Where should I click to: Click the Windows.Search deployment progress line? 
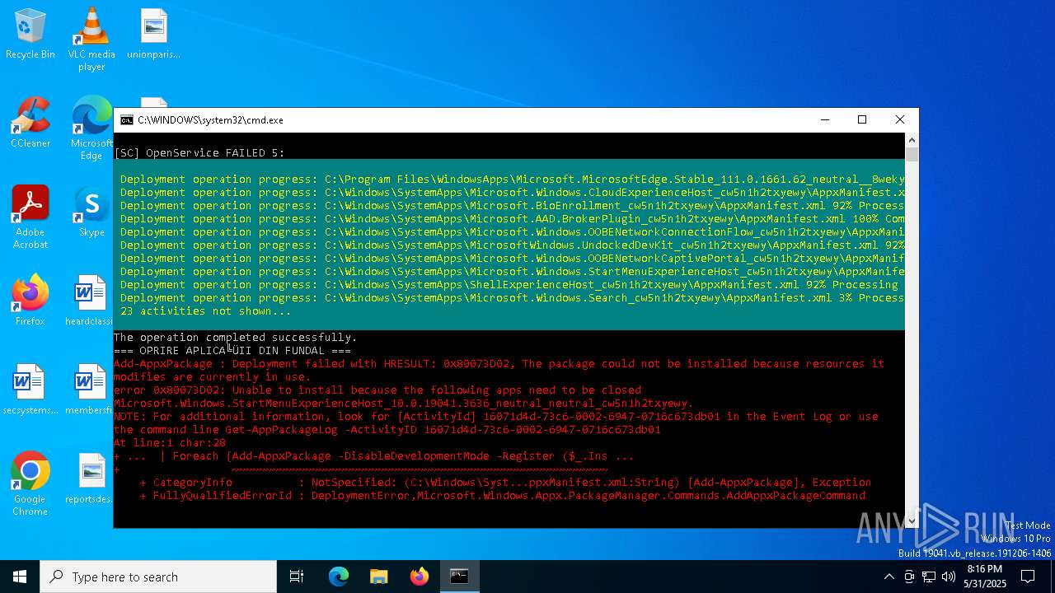click(512, 298)
